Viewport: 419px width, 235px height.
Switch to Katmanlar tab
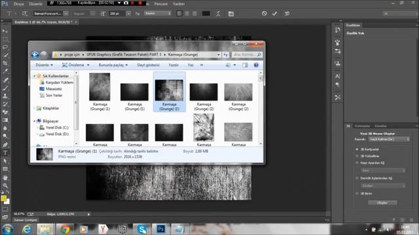click(362, 126)
